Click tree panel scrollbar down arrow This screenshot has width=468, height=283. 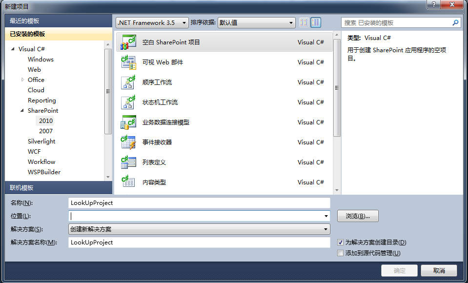108,177
